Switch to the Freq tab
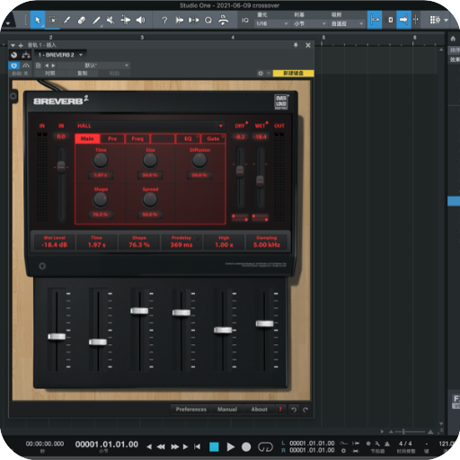Viewport: 460px width, 460px height. click(x=137, y=138)
